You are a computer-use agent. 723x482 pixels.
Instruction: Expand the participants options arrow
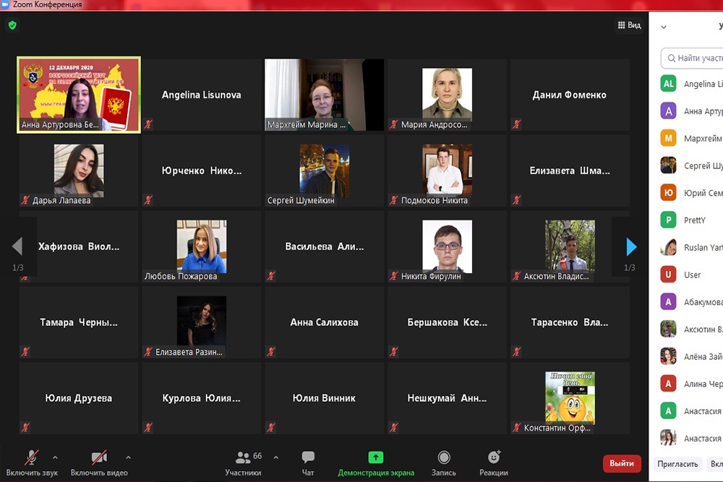275,457
